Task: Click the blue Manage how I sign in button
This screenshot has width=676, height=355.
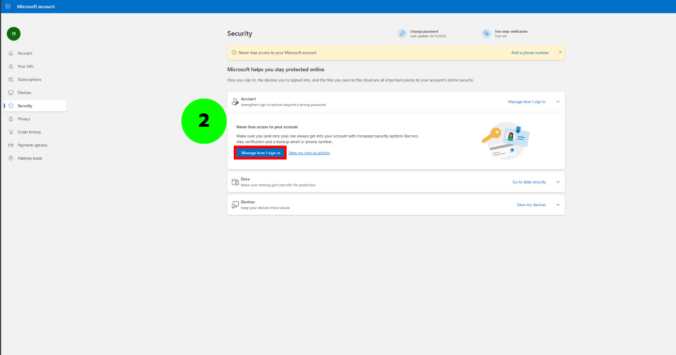Action: coord(261,153)
